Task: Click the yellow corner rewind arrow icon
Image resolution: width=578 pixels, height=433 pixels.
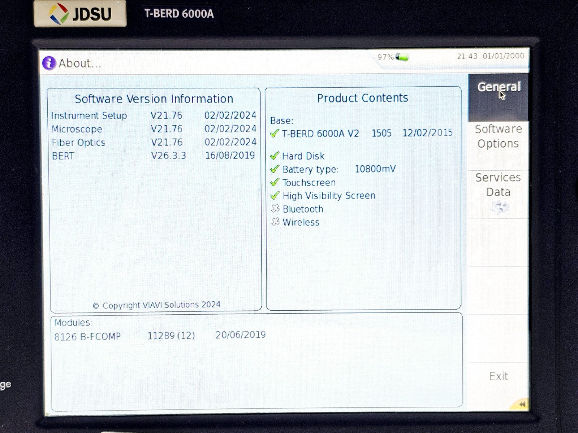Action: coord(521,404)
